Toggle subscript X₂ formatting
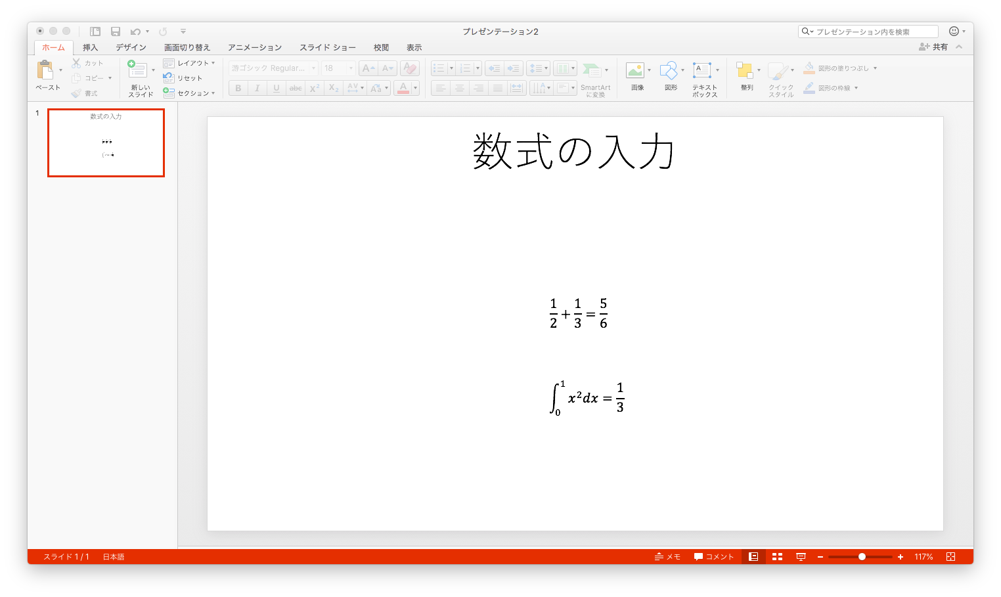Image resolution: width=1001 pixels, height=597 pixels. point(334,88)
